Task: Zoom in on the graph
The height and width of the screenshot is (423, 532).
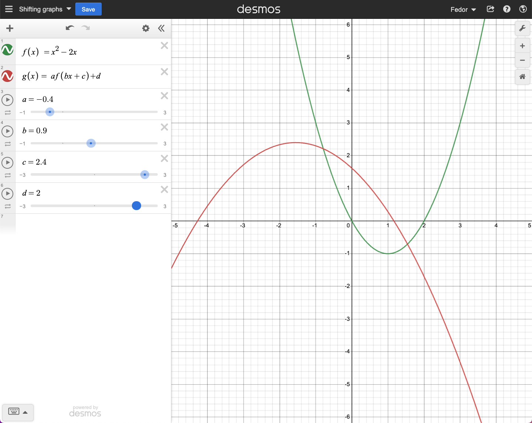Action: point(522,46)
